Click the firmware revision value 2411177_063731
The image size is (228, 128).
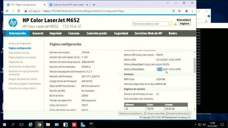(x=91, y=76)
